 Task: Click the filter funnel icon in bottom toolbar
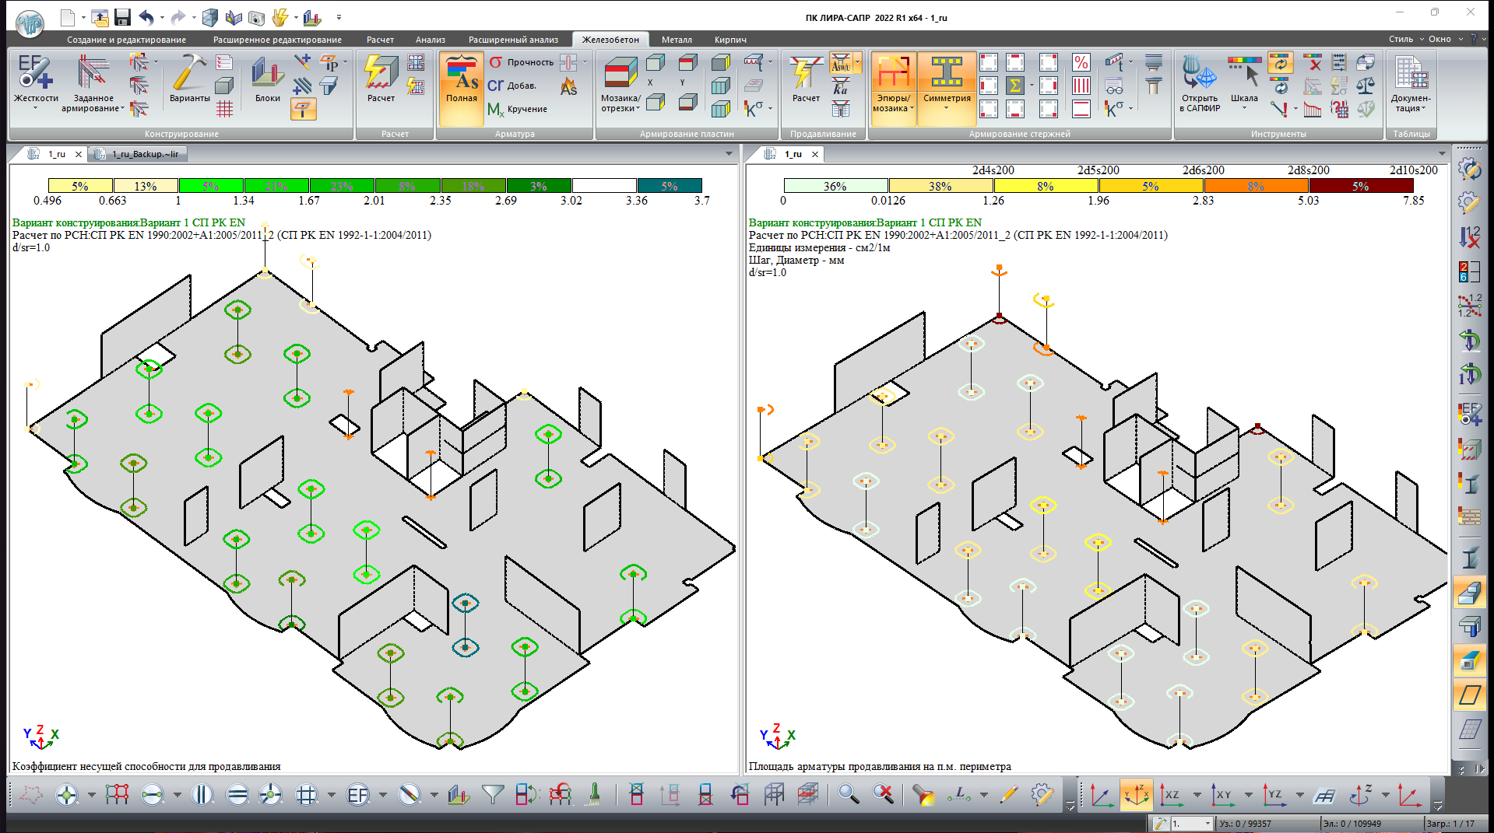click(492, 794)
